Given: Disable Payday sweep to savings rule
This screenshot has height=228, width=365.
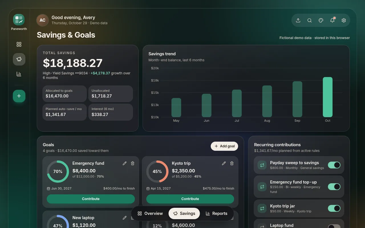Looking at the screenshot, I should click(x=334, y=165).
